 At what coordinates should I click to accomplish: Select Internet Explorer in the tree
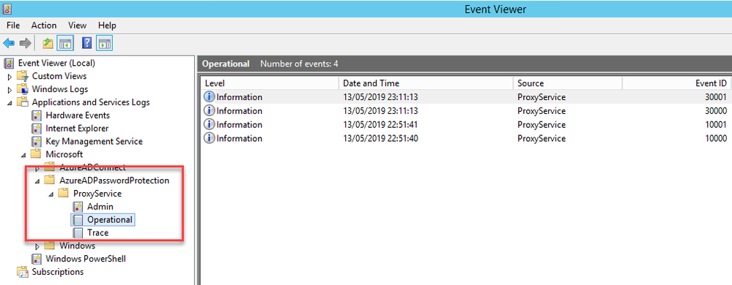click(x=77, y=128)
